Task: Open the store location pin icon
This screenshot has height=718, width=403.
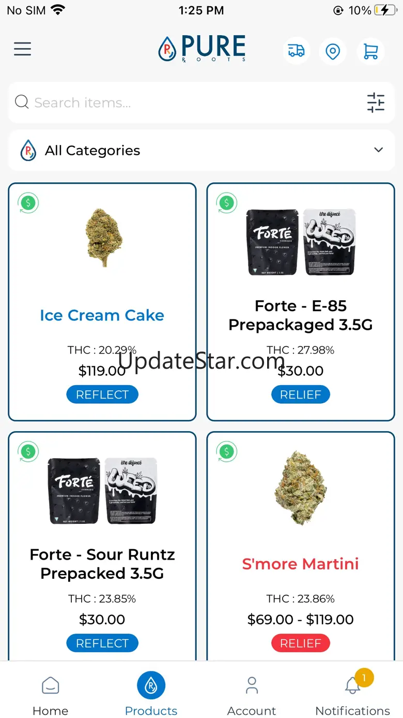Action: click(333, 51)
